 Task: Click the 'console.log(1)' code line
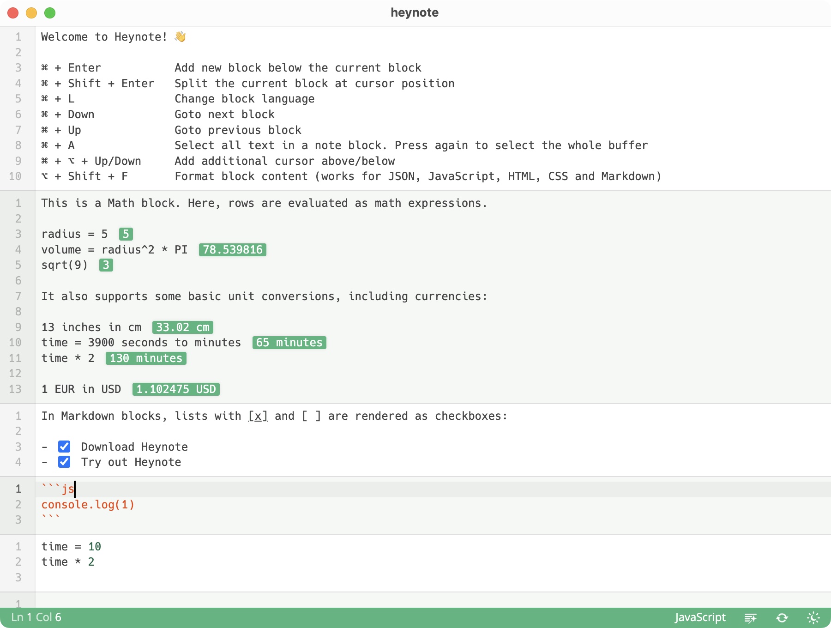pos(88,505)
